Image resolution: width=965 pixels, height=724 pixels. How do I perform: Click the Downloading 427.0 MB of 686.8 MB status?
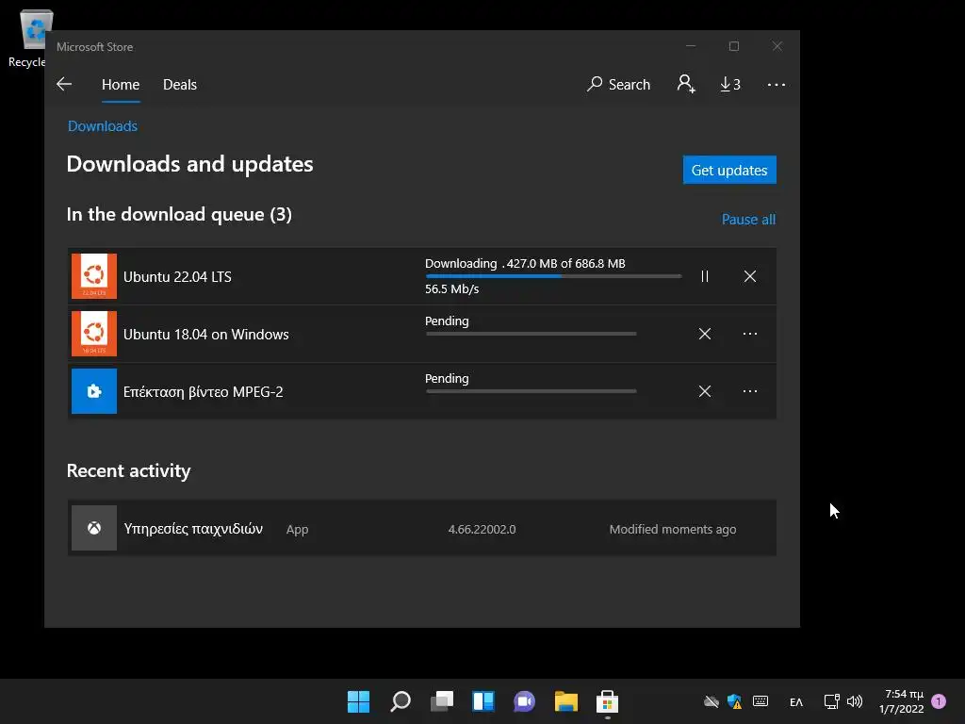click(525, 264)
